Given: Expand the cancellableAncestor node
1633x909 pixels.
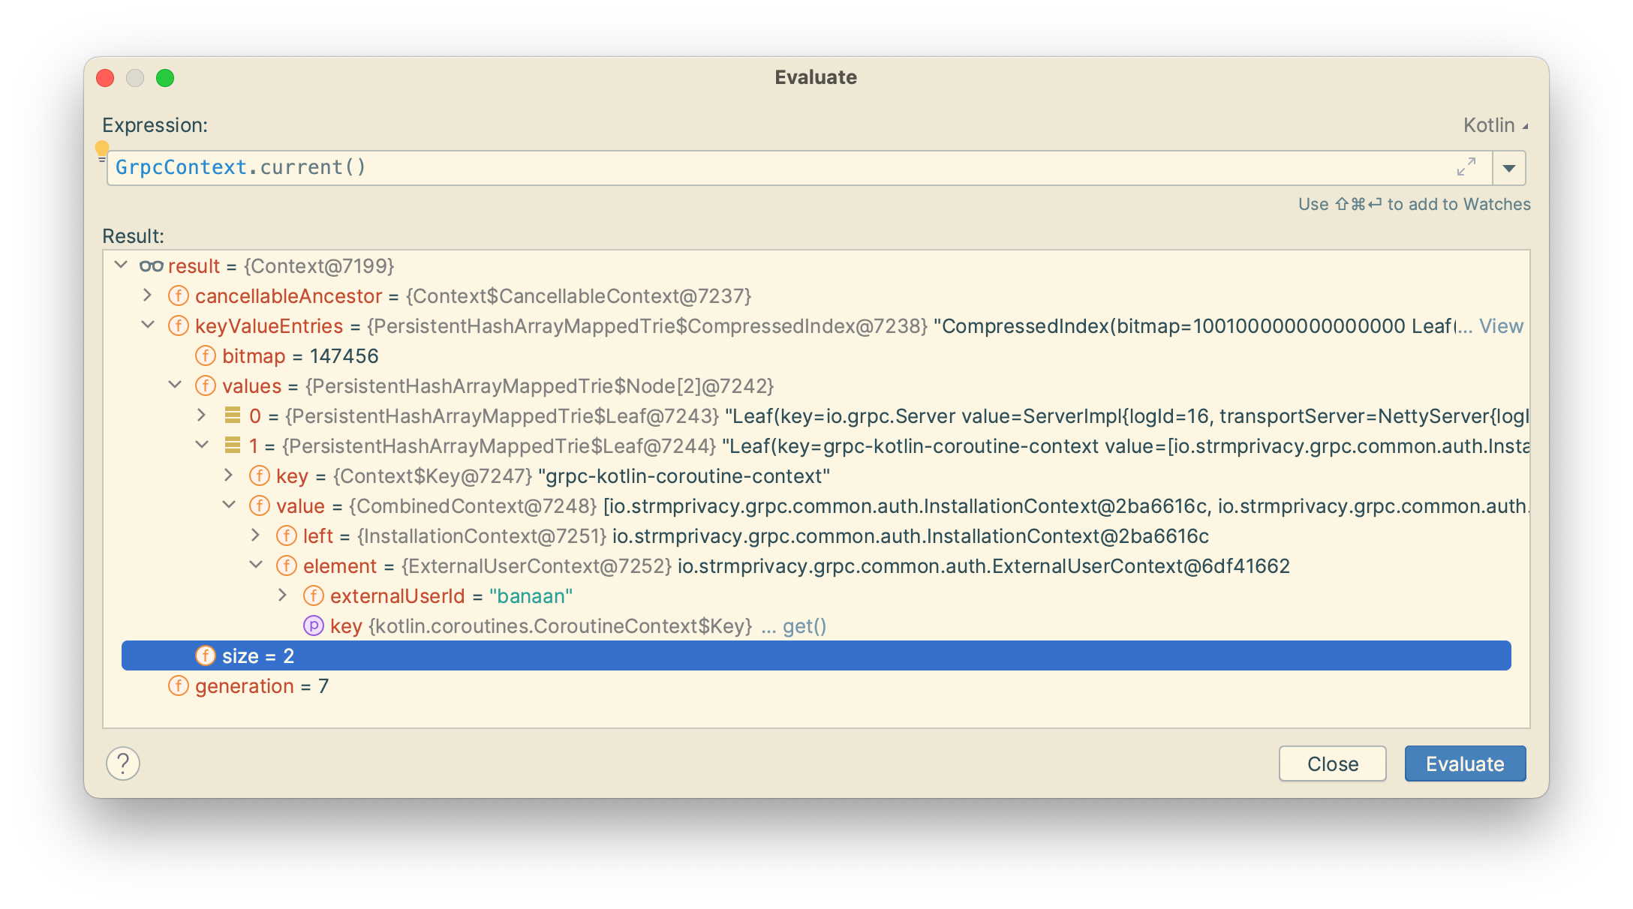Looking at the screenshot, I should click(x=147, y=295).
